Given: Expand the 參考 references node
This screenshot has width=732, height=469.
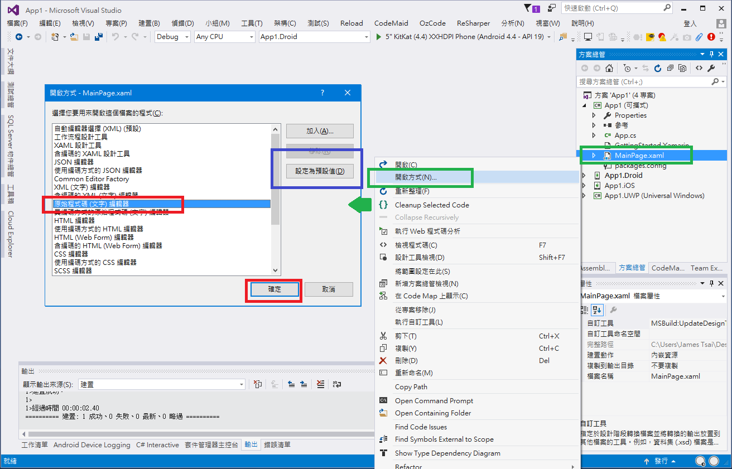Looking at the screenshot, I should (594, 125).
